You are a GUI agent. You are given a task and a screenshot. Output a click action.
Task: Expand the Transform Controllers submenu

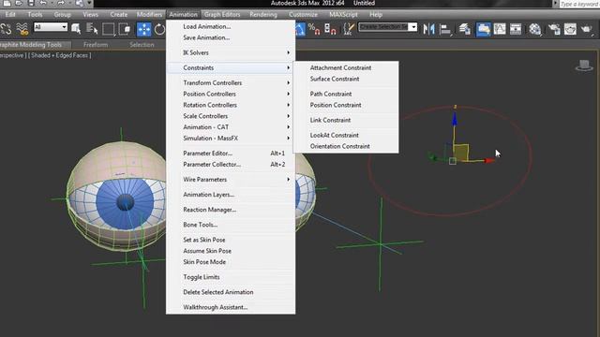(x=231, y=82)
